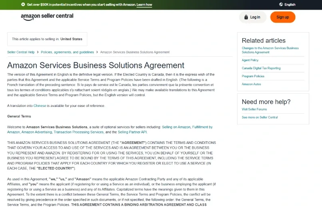The image size is (322, 207).
Task: Click the Need more help? heading
Action: (266, 102)
